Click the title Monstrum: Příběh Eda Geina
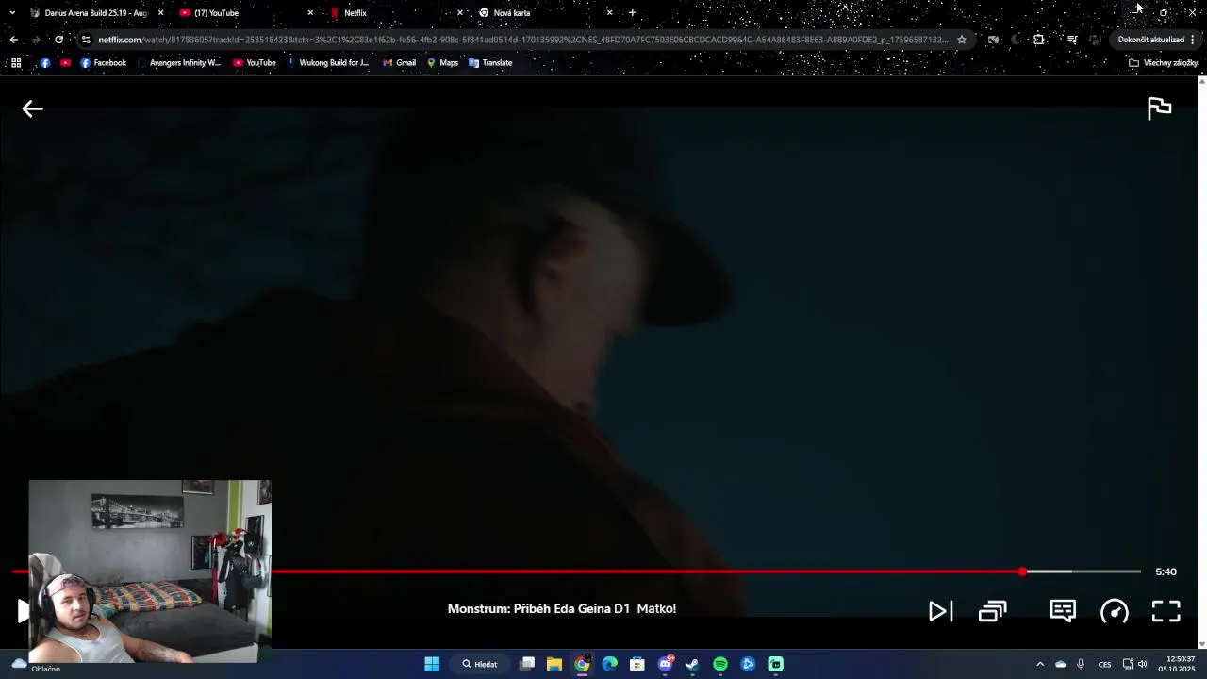Screen dimensions: 1207x679 (529, 608)
